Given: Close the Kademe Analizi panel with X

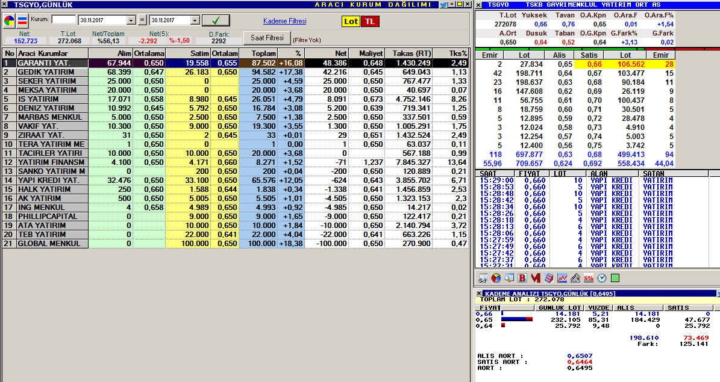Looking at the screenshot, I should [x=479, y=294].
